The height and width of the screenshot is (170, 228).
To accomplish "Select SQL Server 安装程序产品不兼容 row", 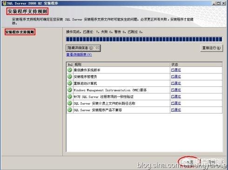I will click(144, 110).
